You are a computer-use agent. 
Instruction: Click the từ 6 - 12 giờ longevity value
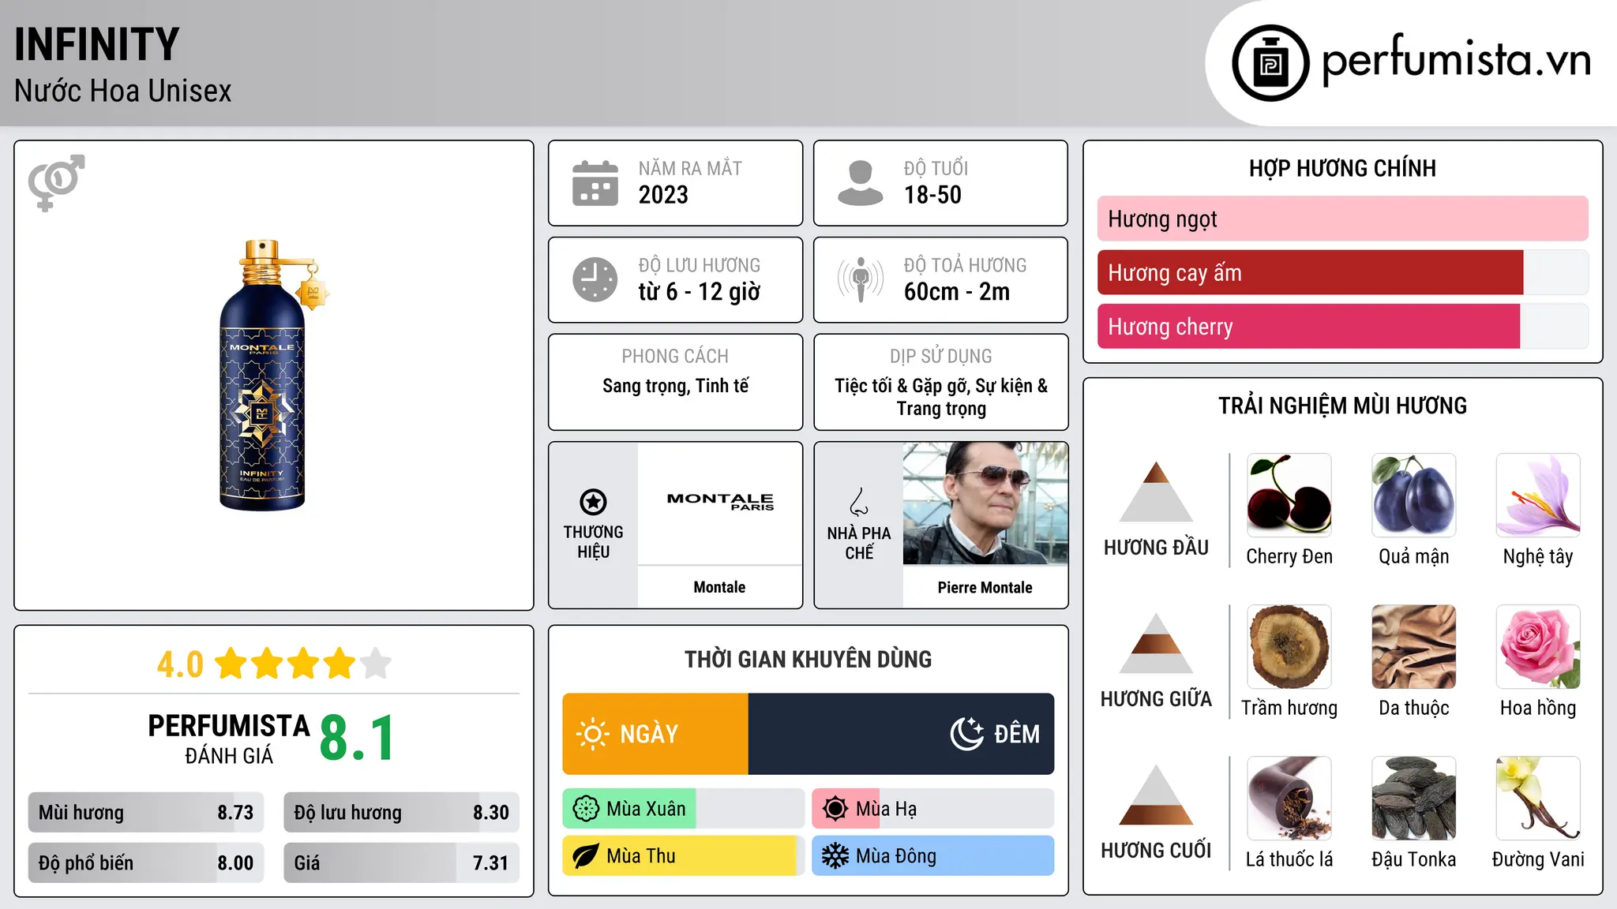click(700, 292)
